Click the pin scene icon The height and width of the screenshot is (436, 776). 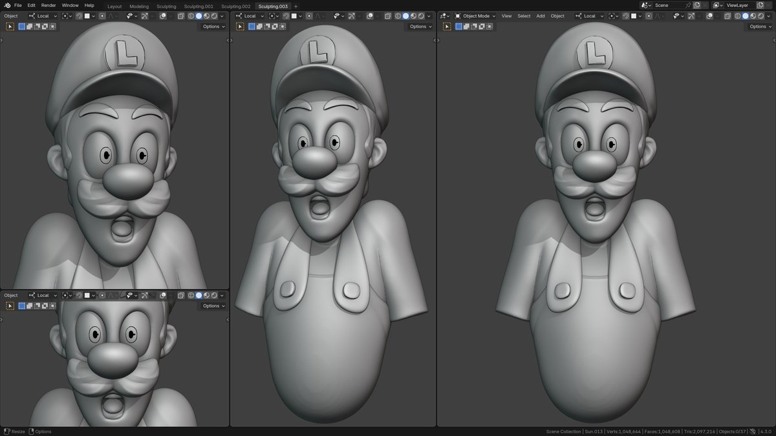(688, 5)
